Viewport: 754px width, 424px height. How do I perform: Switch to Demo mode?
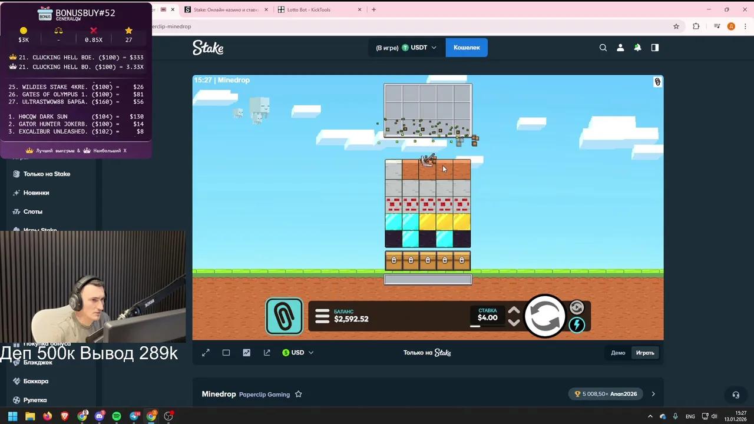(618, 353)
